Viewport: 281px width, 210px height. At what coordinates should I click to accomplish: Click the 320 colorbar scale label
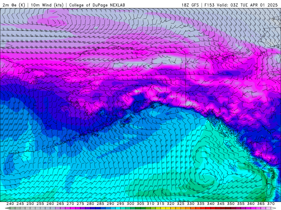171,204
